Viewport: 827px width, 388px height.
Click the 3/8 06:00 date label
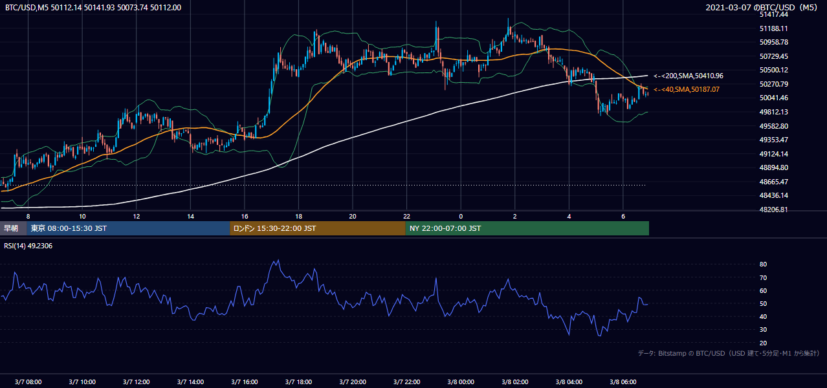tap(623, 382)
